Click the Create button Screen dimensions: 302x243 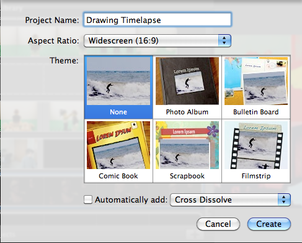point(269,224)
